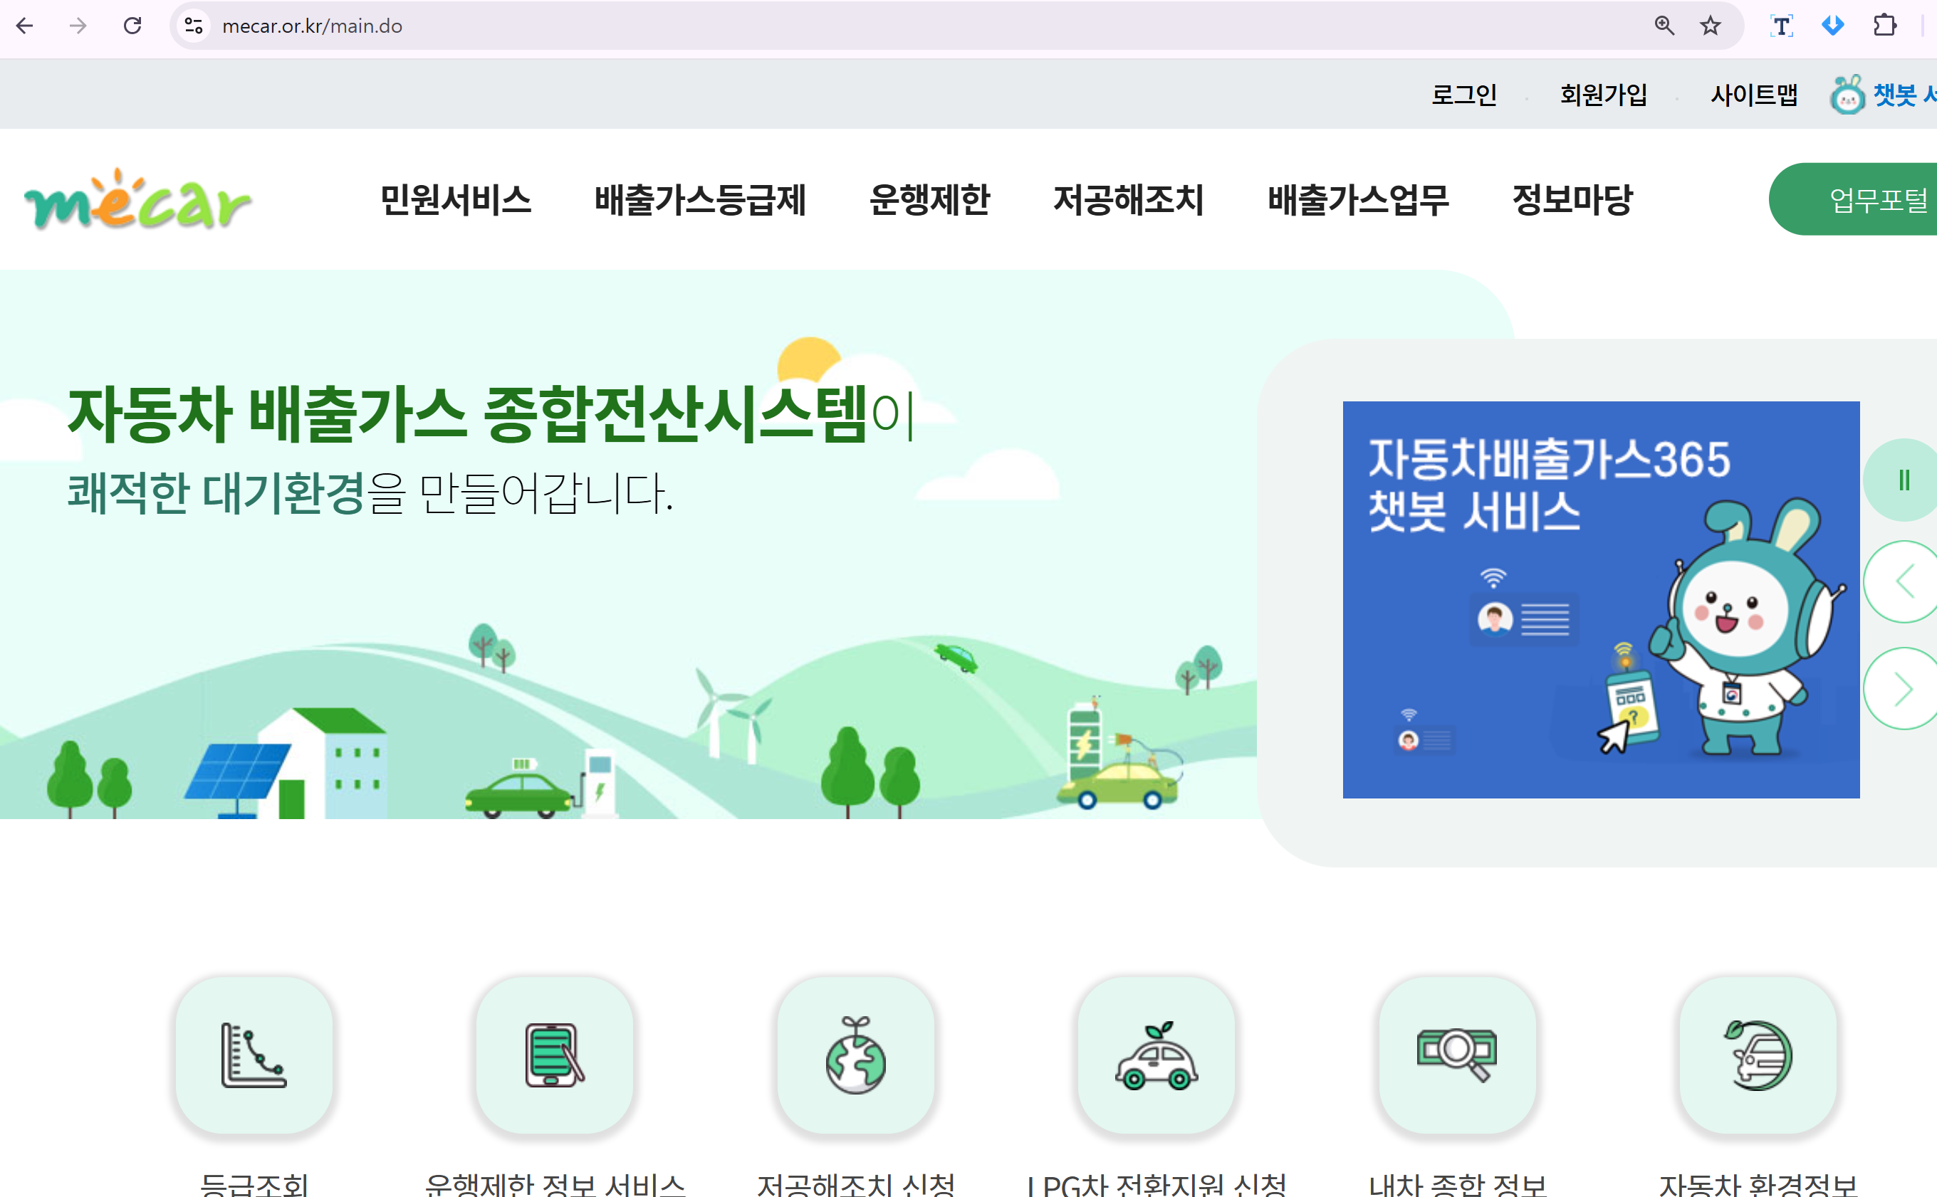Expand the 배출가스등급제 menu
The image size is (1937, 1197).
(699, 199)
